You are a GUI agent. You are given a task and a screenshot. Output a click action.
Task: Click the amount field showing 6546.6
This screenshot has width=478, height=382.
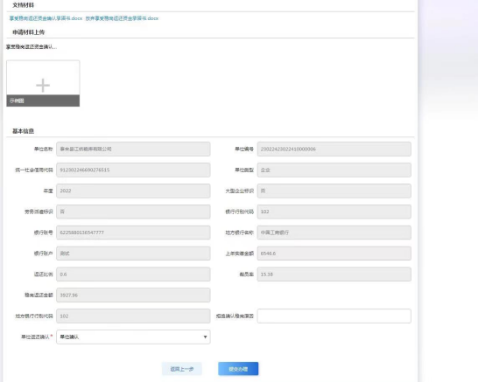pyautogui.click(x=334, y=254)
